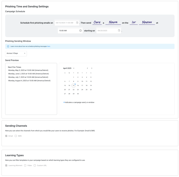Go to previous month in calendar
This screenshot has width=179, height=177.
(x=87, y=68)
